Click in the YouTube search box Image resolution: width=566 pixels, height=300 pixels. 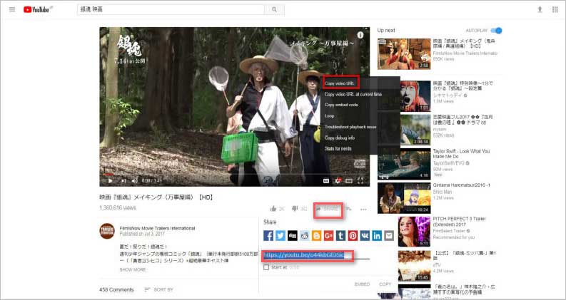[x=171, y=10]
